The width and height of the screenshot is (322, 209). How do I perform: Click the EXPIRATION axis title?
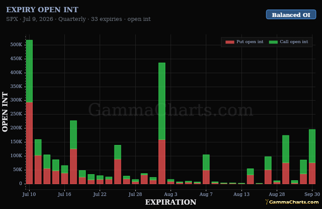171,202
